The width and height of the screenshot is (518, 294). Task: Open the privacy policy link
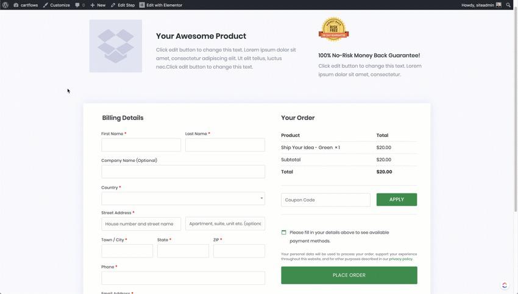pyautogui.click(x=400, y=259)
